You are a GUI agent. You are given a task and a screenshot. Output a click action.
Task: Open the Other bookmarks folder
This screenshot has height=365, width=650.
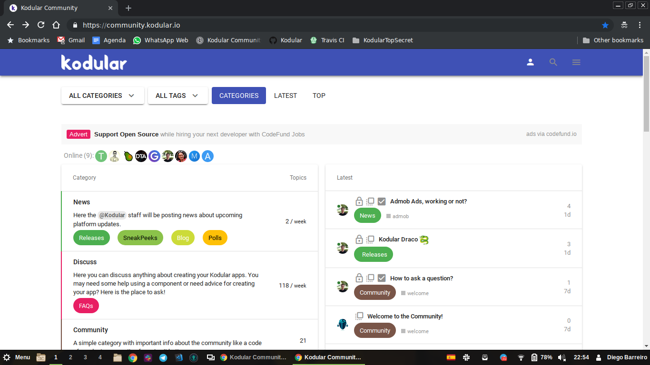coord(613,40)
